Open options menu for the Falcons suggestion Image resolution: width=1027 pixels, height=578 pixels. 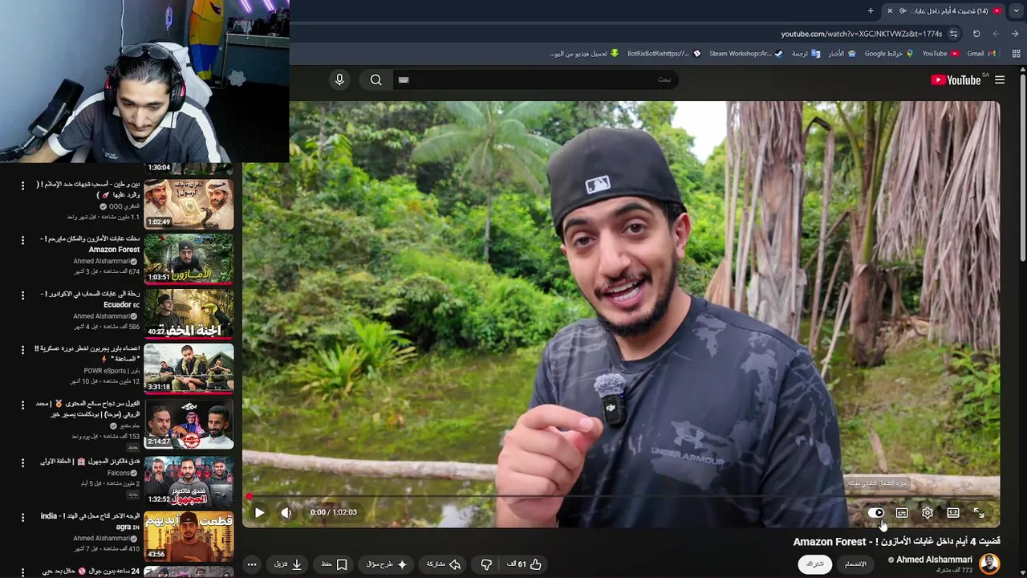pyautogui.click(x=22, y=463)
